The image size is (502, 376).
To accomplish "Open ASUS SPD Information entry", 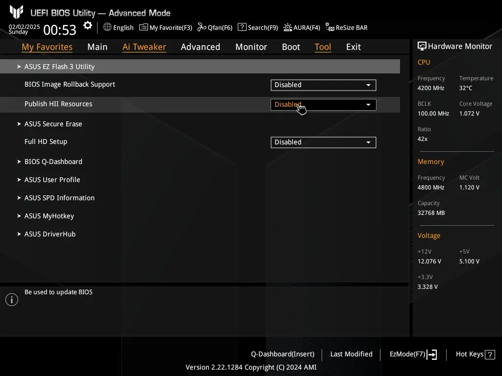I will click(59, 198).
